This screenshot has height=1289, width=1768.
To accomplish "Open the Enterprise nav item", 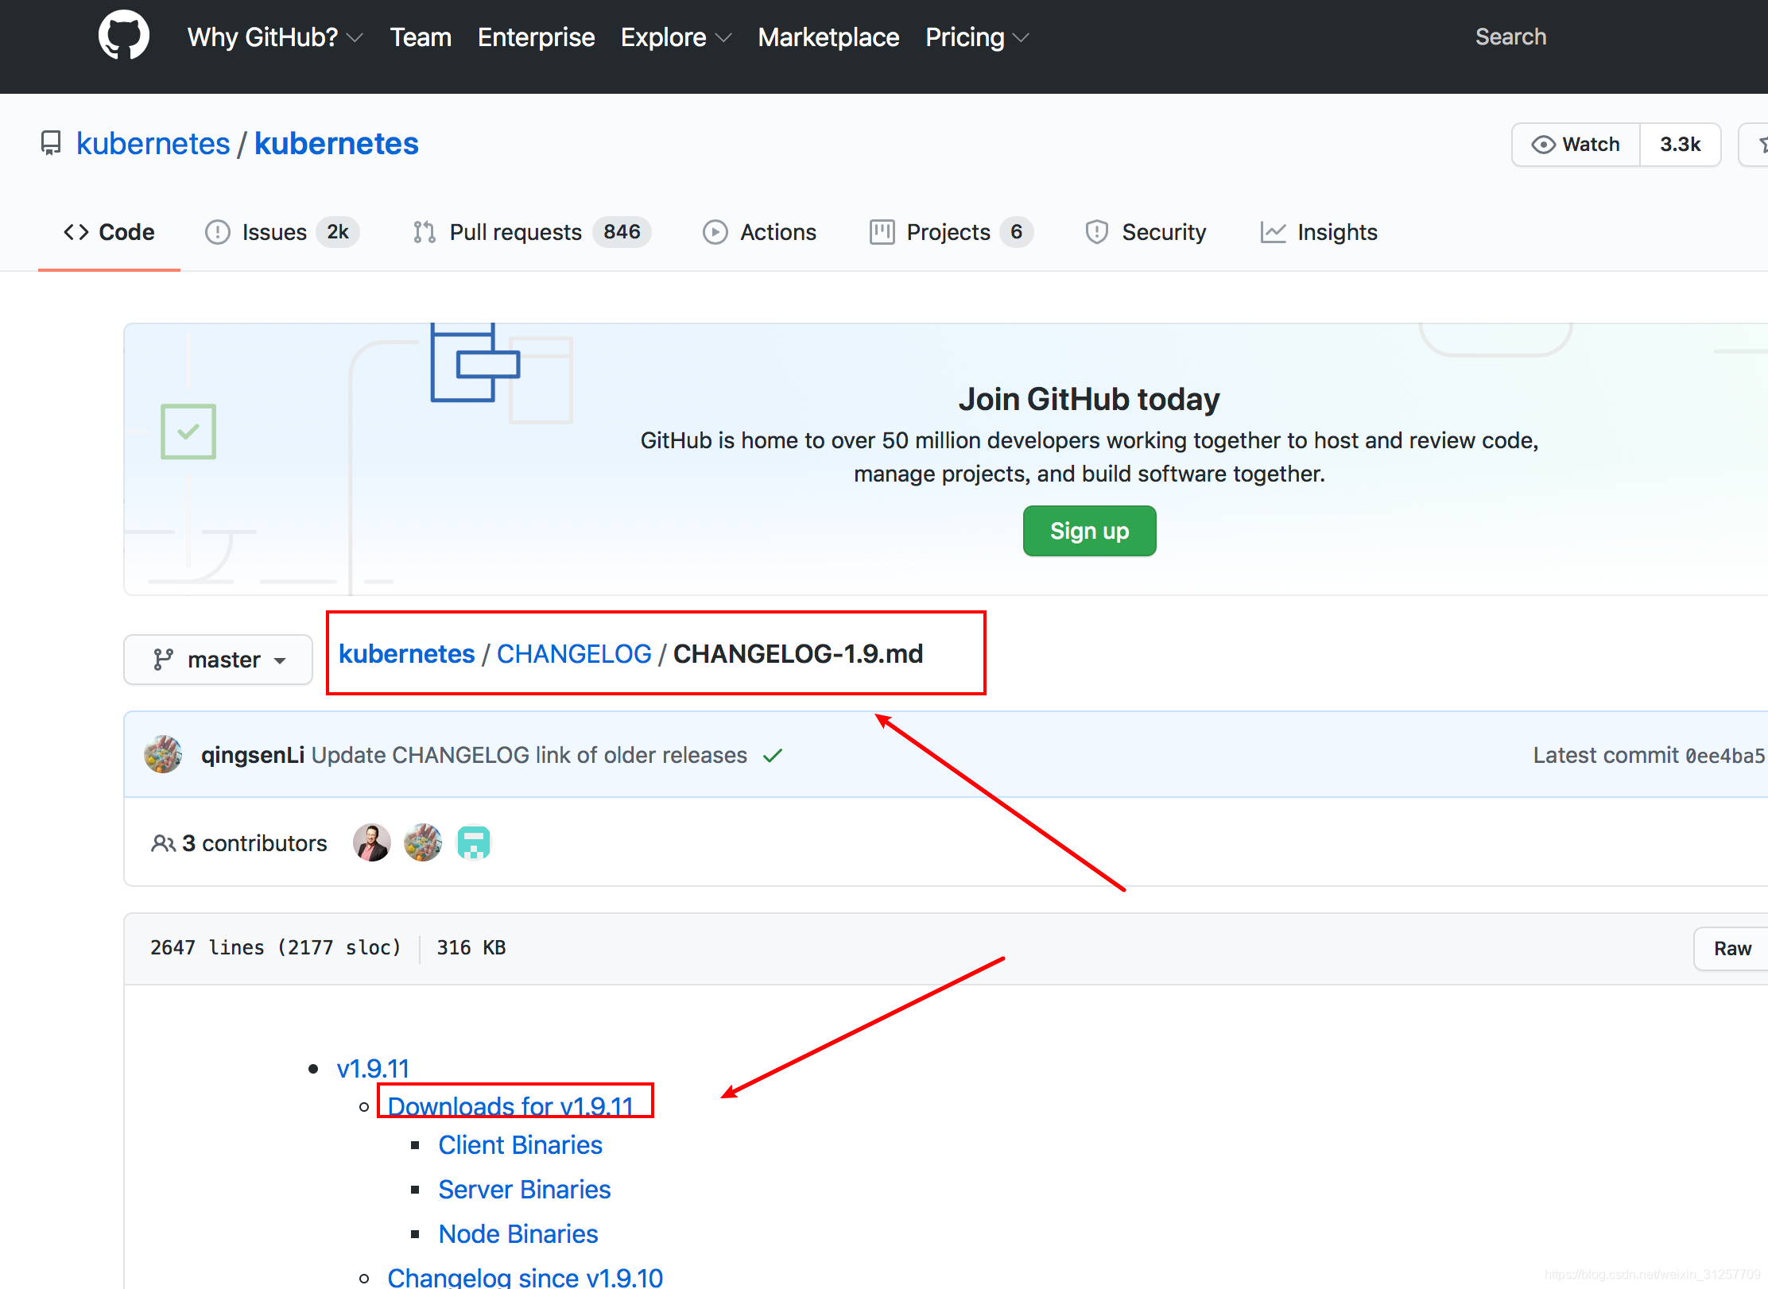I will 536,37.
